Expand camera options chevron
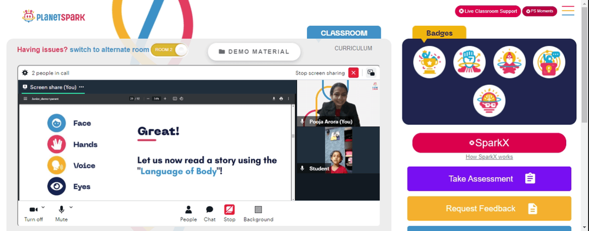This screenshot has width=589, height=231. coord(43,207)
